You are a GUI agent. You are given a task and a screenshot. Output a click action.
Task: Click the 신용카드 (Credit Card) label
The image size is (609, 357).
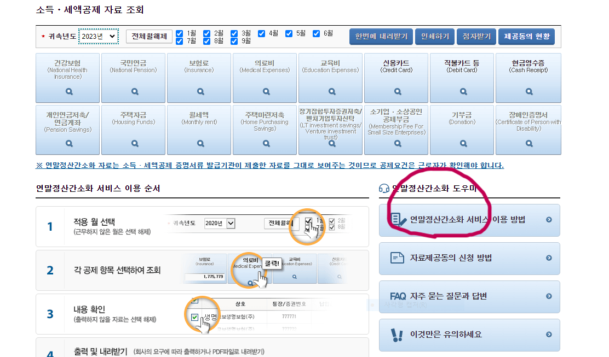(396, 66)
